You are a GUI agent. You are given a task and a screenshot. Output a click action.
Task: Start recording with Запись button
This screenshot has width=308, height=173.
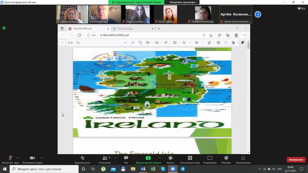coord(170,160)
